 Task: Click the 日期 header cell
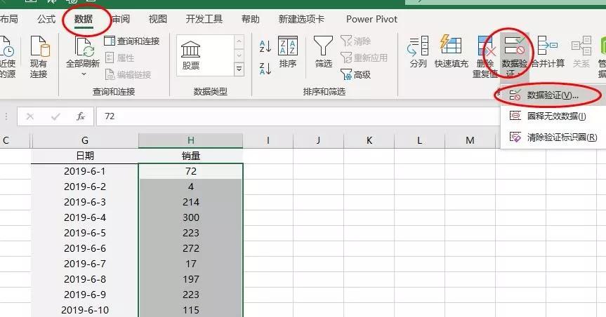[x=85, y=156]
